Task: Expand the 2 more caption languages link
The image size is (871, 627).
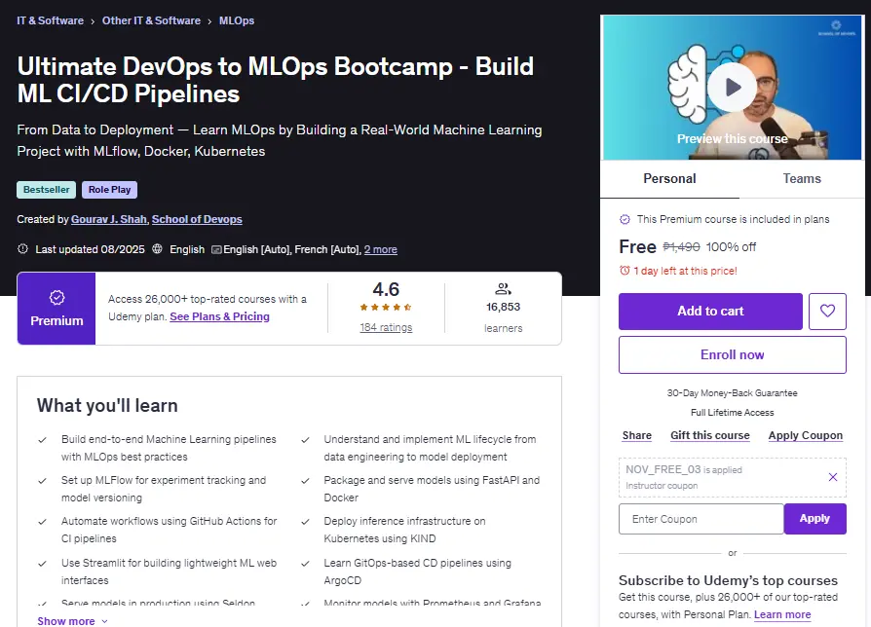Action: pos(381,249)
